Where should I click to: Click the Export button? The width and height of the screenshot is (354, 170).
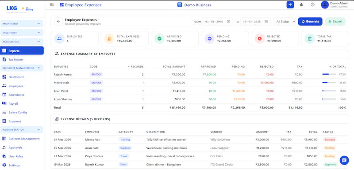click(x=335, y=21)
